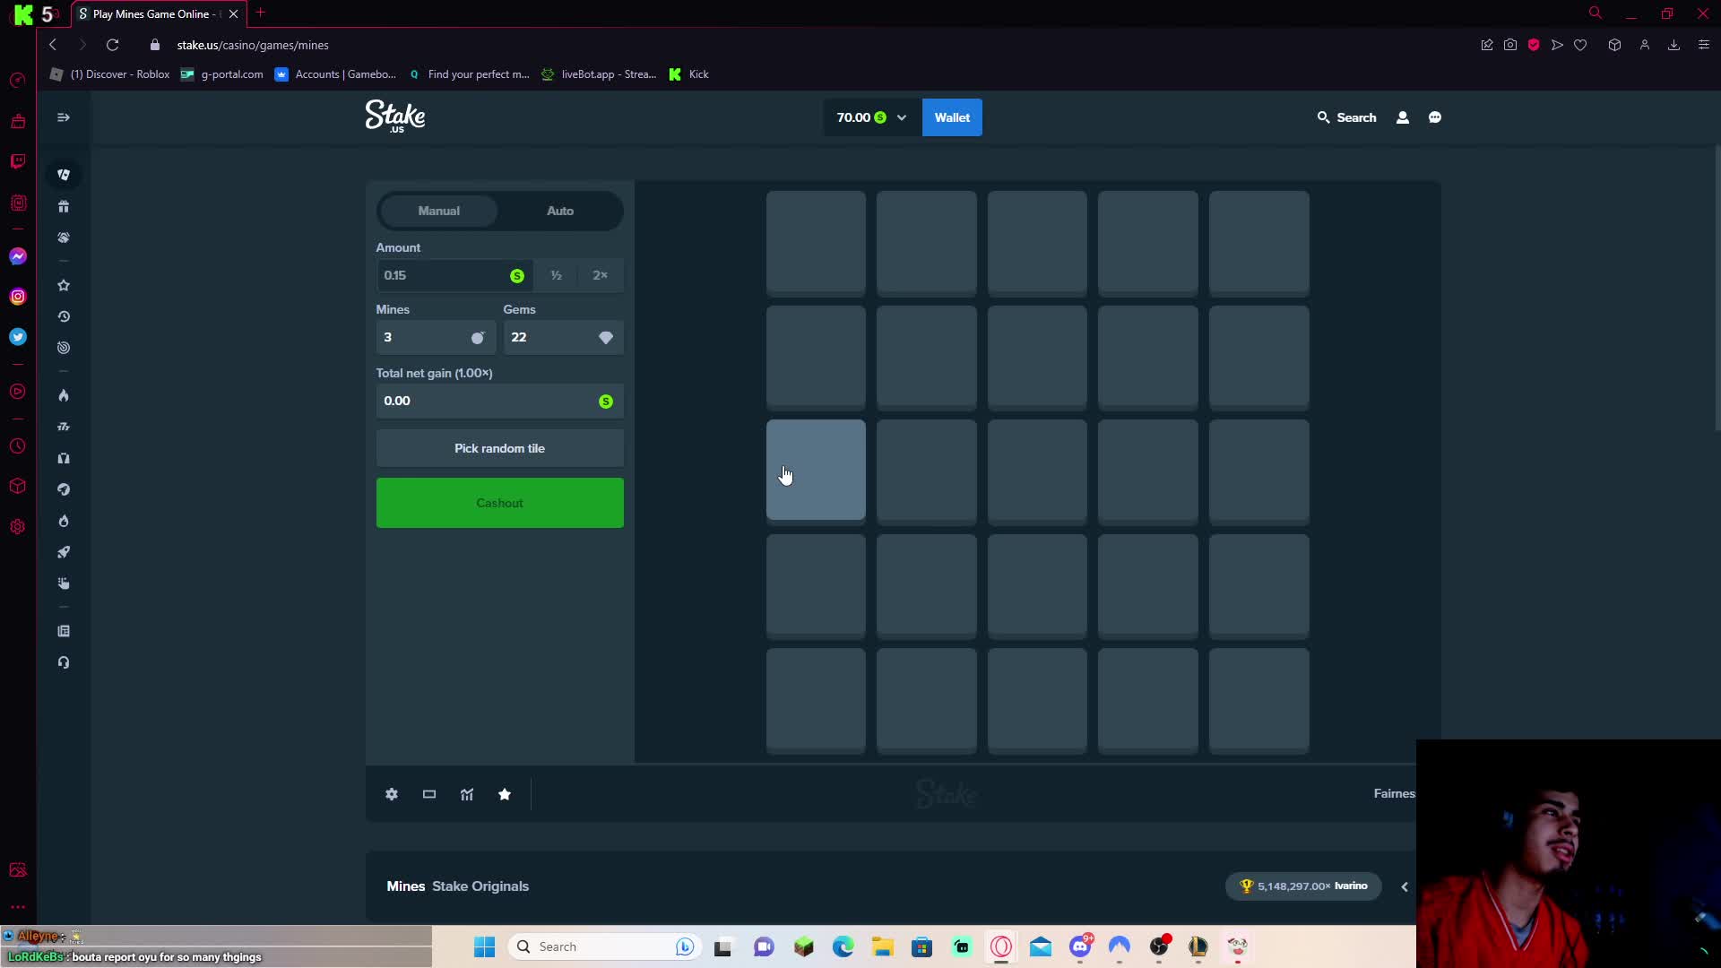Open Instagram in Opera sidebar
Image resolution: width=1721 pixels, height=968 pixels.
(18, 297)
